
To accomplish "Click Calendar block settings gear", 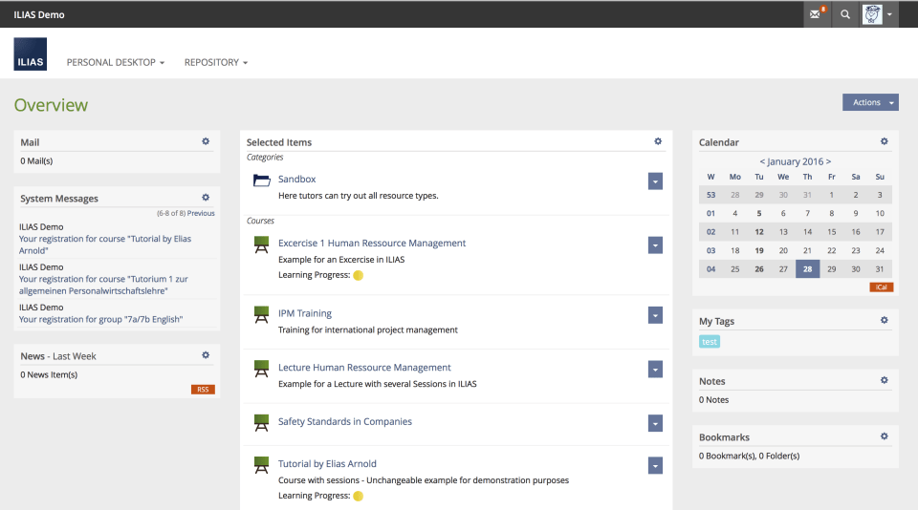I will tap(884, 141).
